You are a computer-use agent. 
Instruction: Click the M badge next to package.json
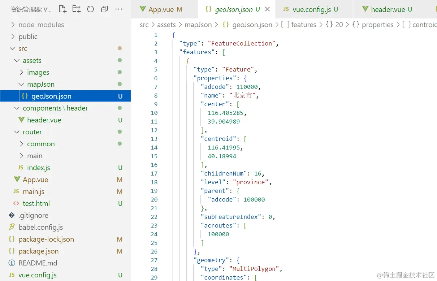click(x=120, y=251)
